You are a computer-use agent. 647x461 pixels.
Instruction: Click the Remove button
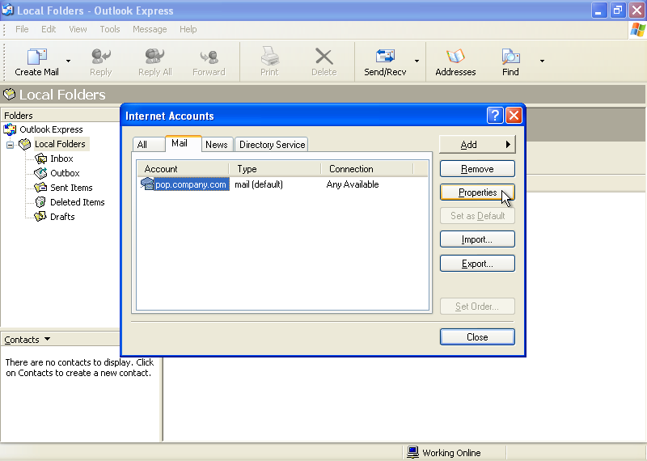(x=477, y=169)
